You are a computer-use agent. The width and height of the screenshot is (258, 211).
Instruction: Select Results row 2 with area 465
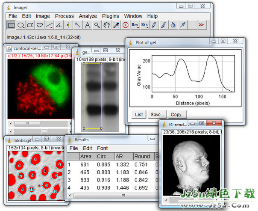click(112, 172)
